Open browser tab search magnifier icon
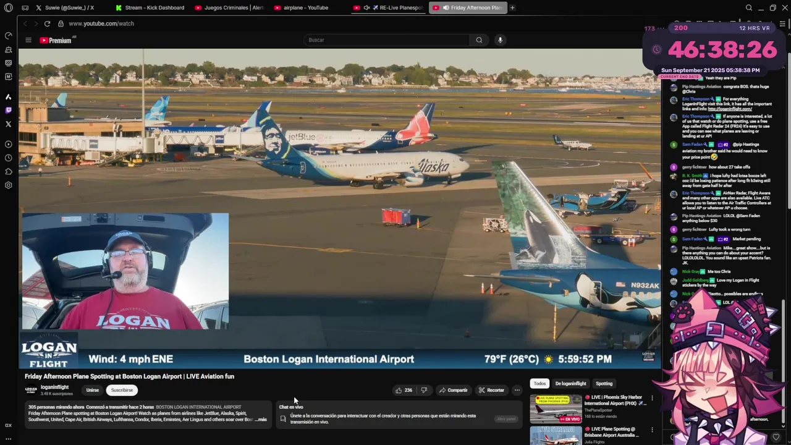Image resolution: width=791 pixels, height=445 pixels. [748, 8]
